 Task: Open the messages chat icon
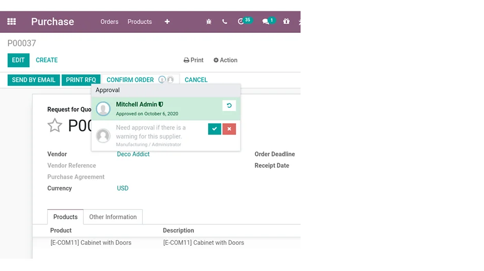coord(266,22)
